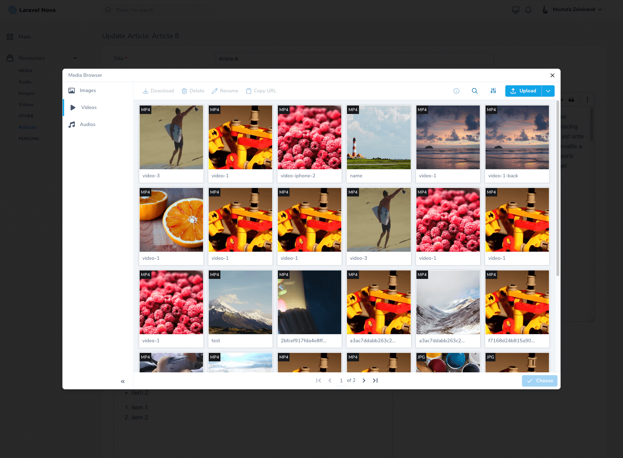Click Copy URL clipboard action
This screenshot has height=458, width=623.
pos(261,91)
